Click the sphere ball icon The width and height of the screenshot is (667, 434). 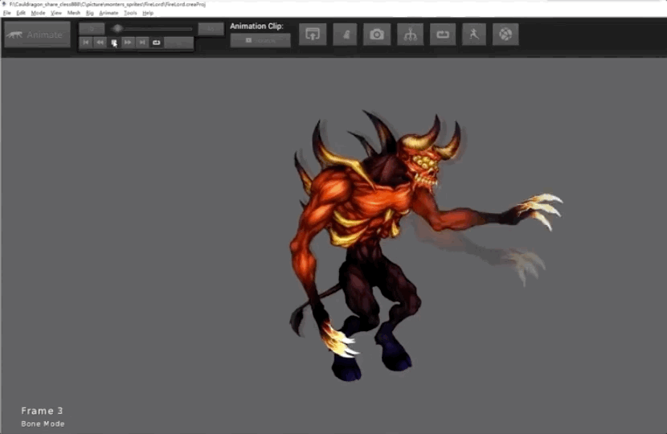505,35
